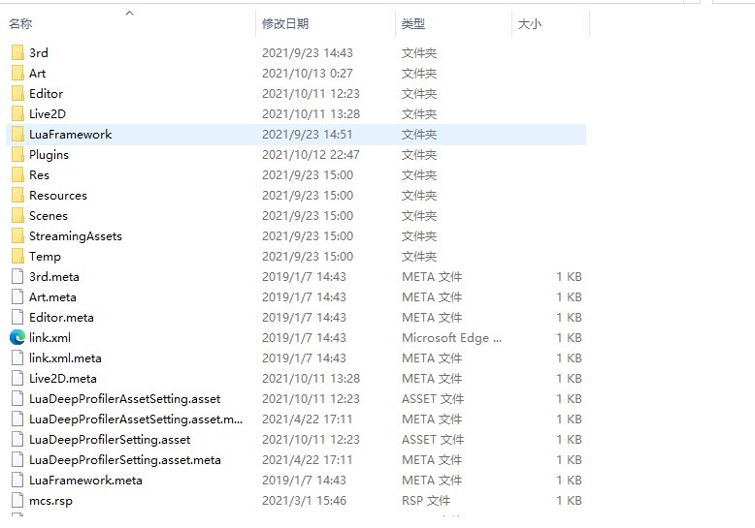The image size is (755, 528).
Task: Select the Plugins folder icon
Action: (x=17, y=154)
